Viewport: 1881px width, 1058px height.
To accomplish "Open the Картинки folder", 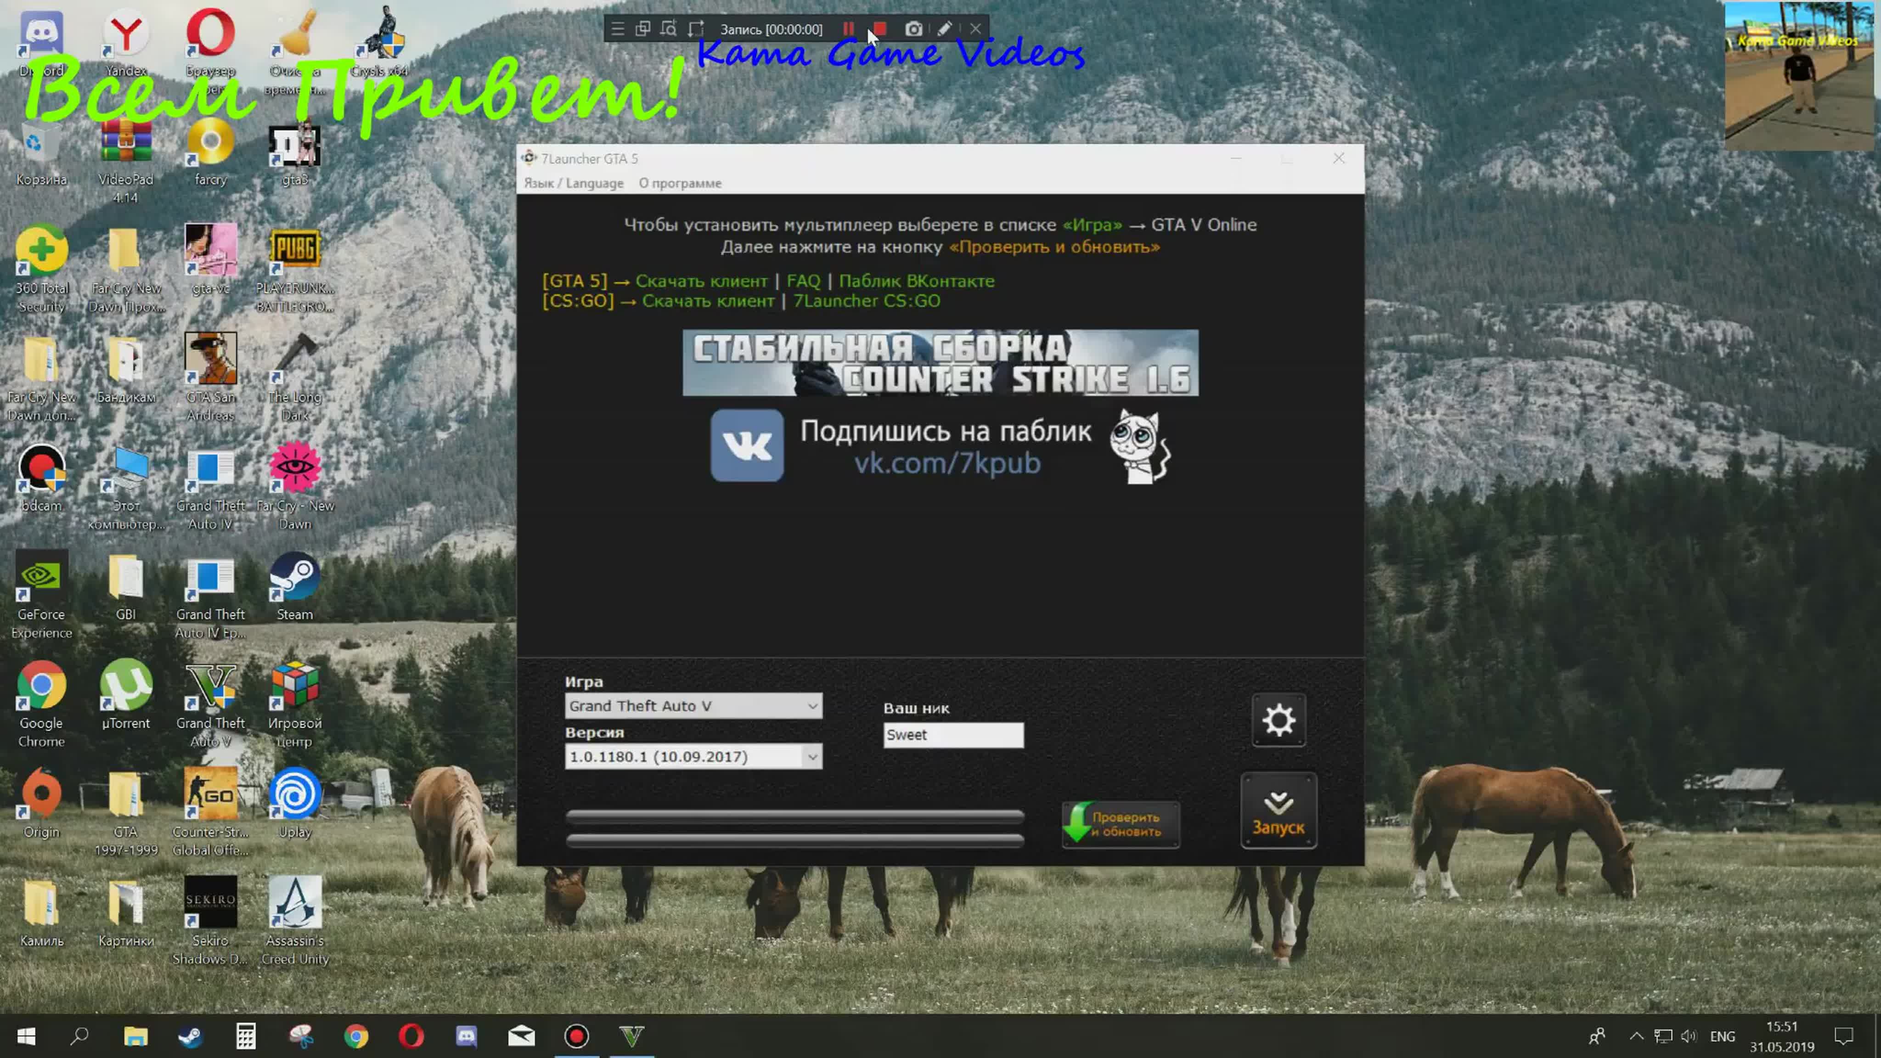I will pos(125,913).
